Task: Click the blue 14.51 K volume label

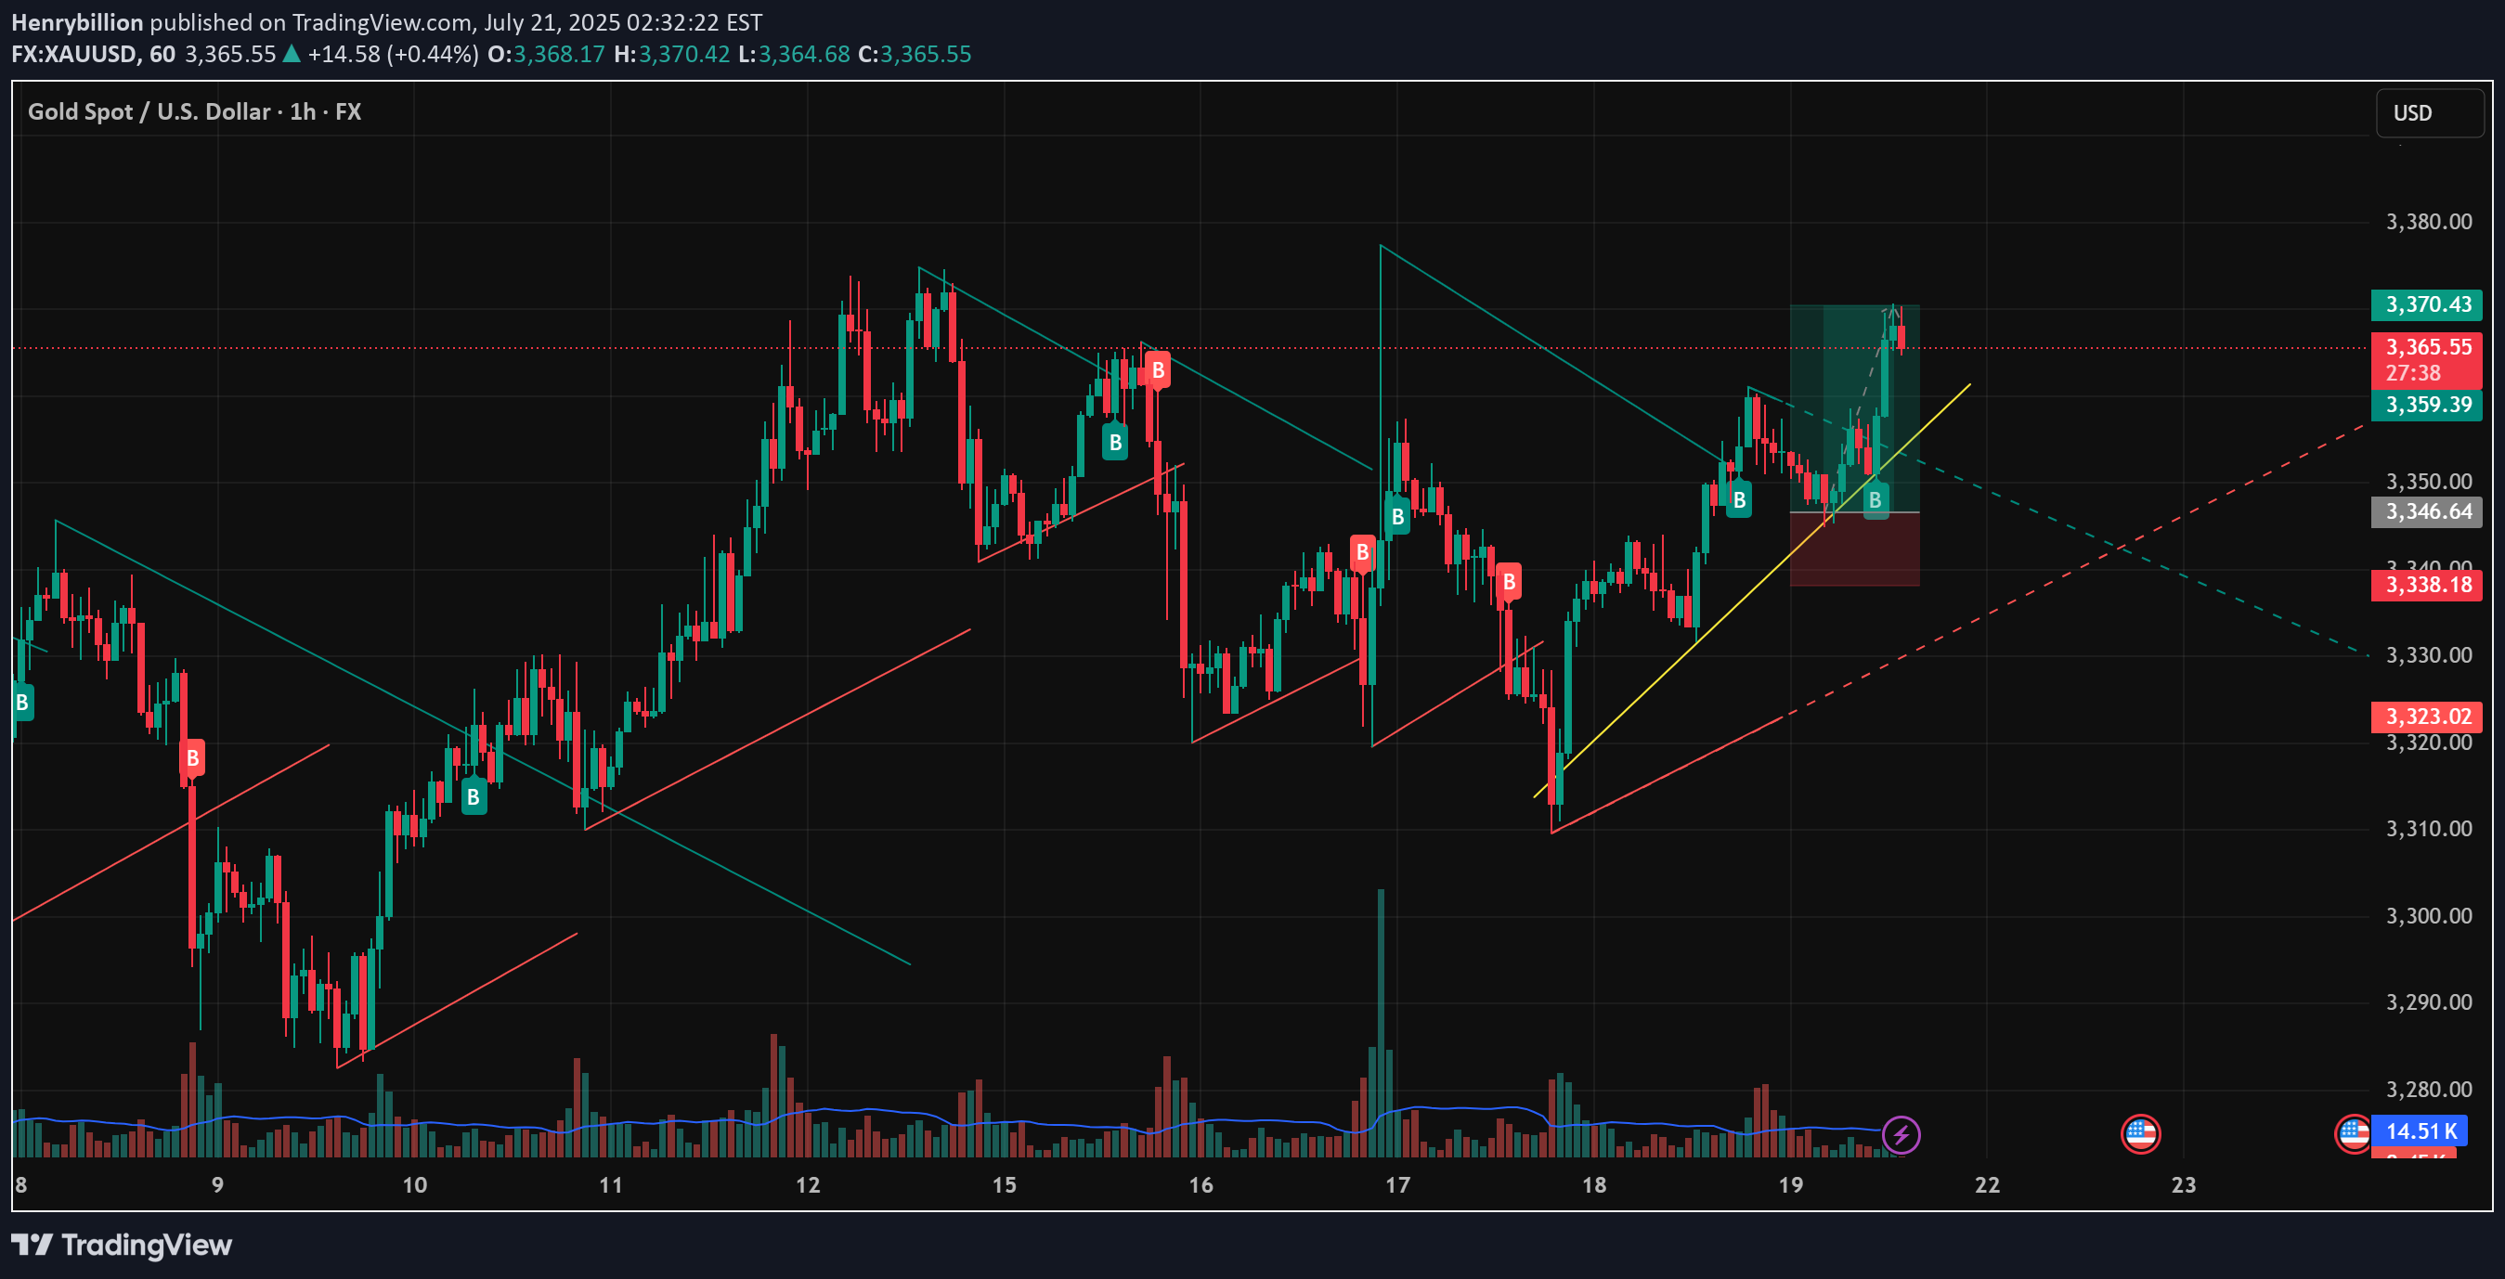Action: (x=2420, y=1131)
